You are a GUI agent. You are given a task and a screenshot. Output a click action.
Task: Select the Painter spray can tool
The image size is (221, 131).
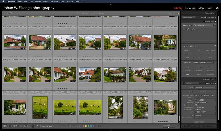click(32, 126)
